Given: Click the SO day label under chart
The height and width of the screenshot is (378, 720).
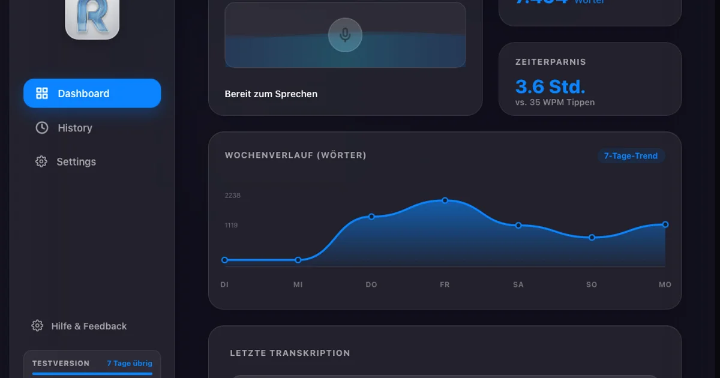Looking at the screenshot, I should coord(592,284).
